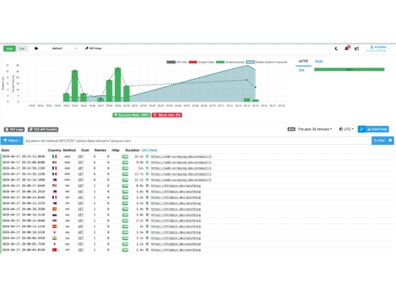Click the Export logs button
The image size is (396, 297).
(x=377, y=129)
